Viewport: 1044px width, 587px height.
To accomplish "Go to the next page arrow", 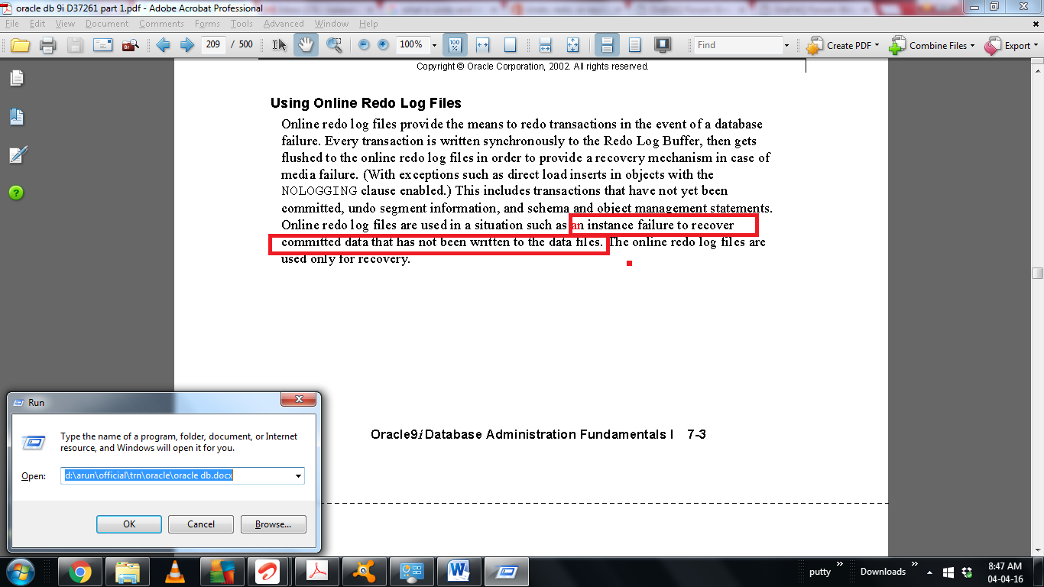I will coord(186,45).
